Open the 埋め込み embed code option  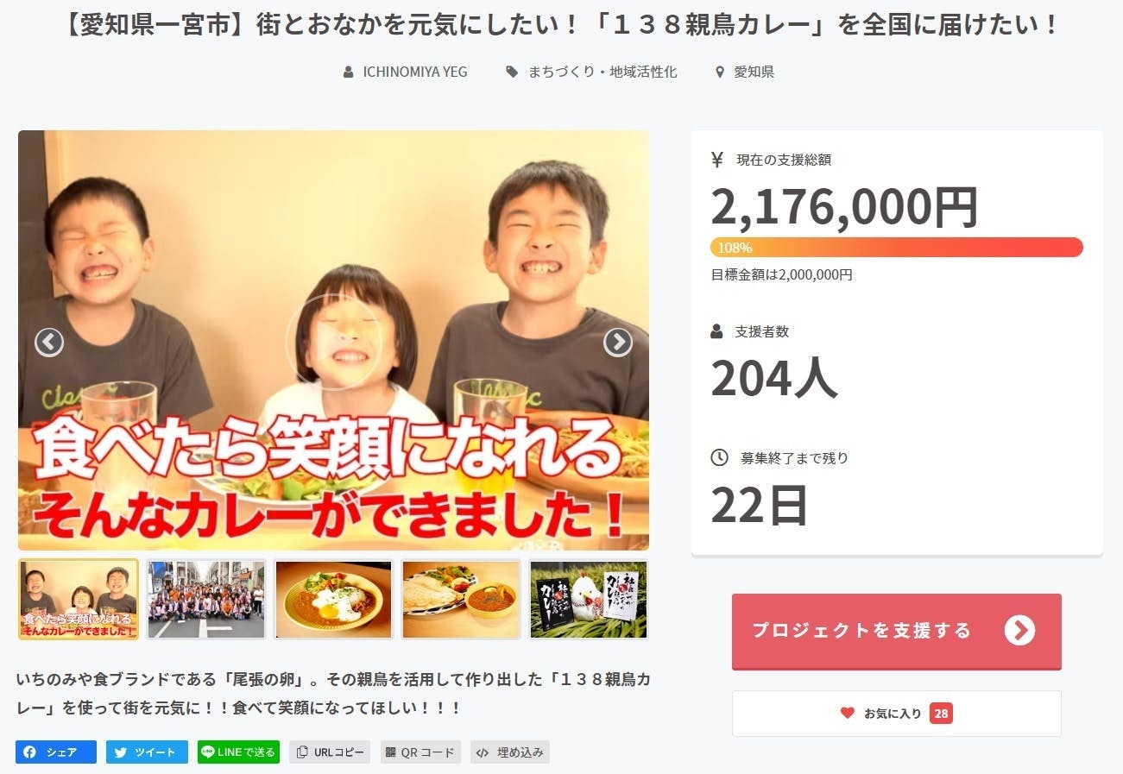(x=510, y=752)
